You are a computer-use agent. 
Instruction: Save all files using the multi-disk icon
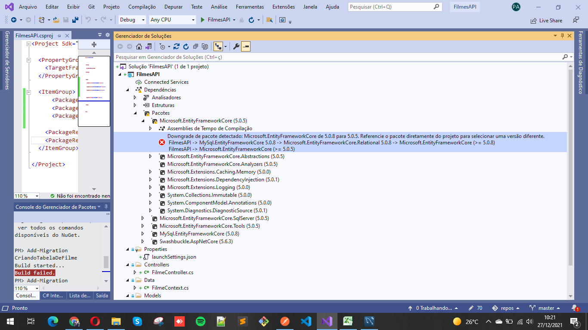75,20
